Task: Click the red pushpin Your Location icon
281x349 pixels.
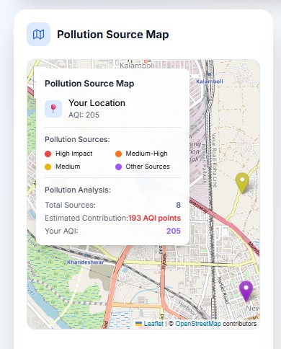Action: [53, 109]
